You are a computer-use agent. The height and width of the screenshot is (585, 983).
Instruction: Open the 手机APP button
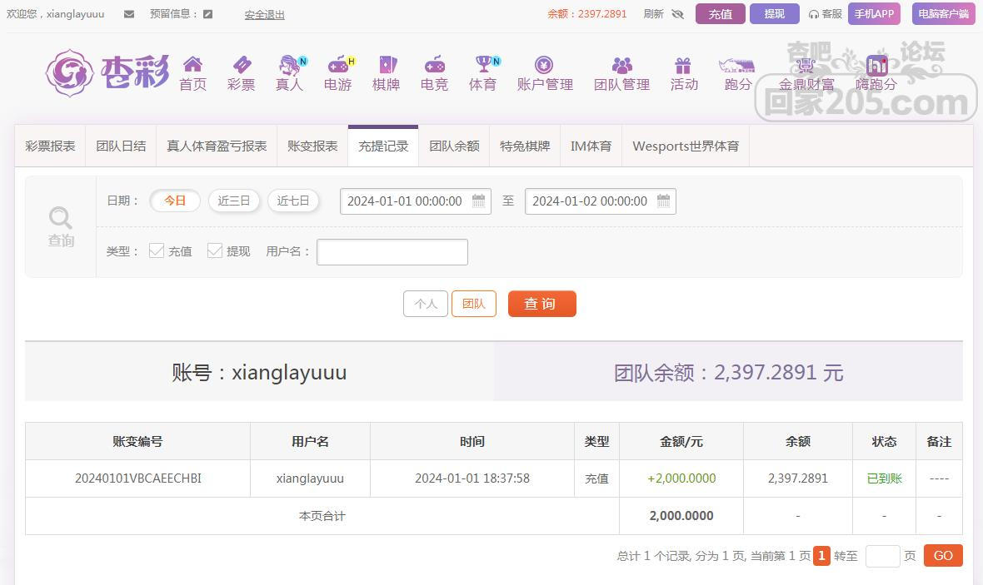click(874, 14)
